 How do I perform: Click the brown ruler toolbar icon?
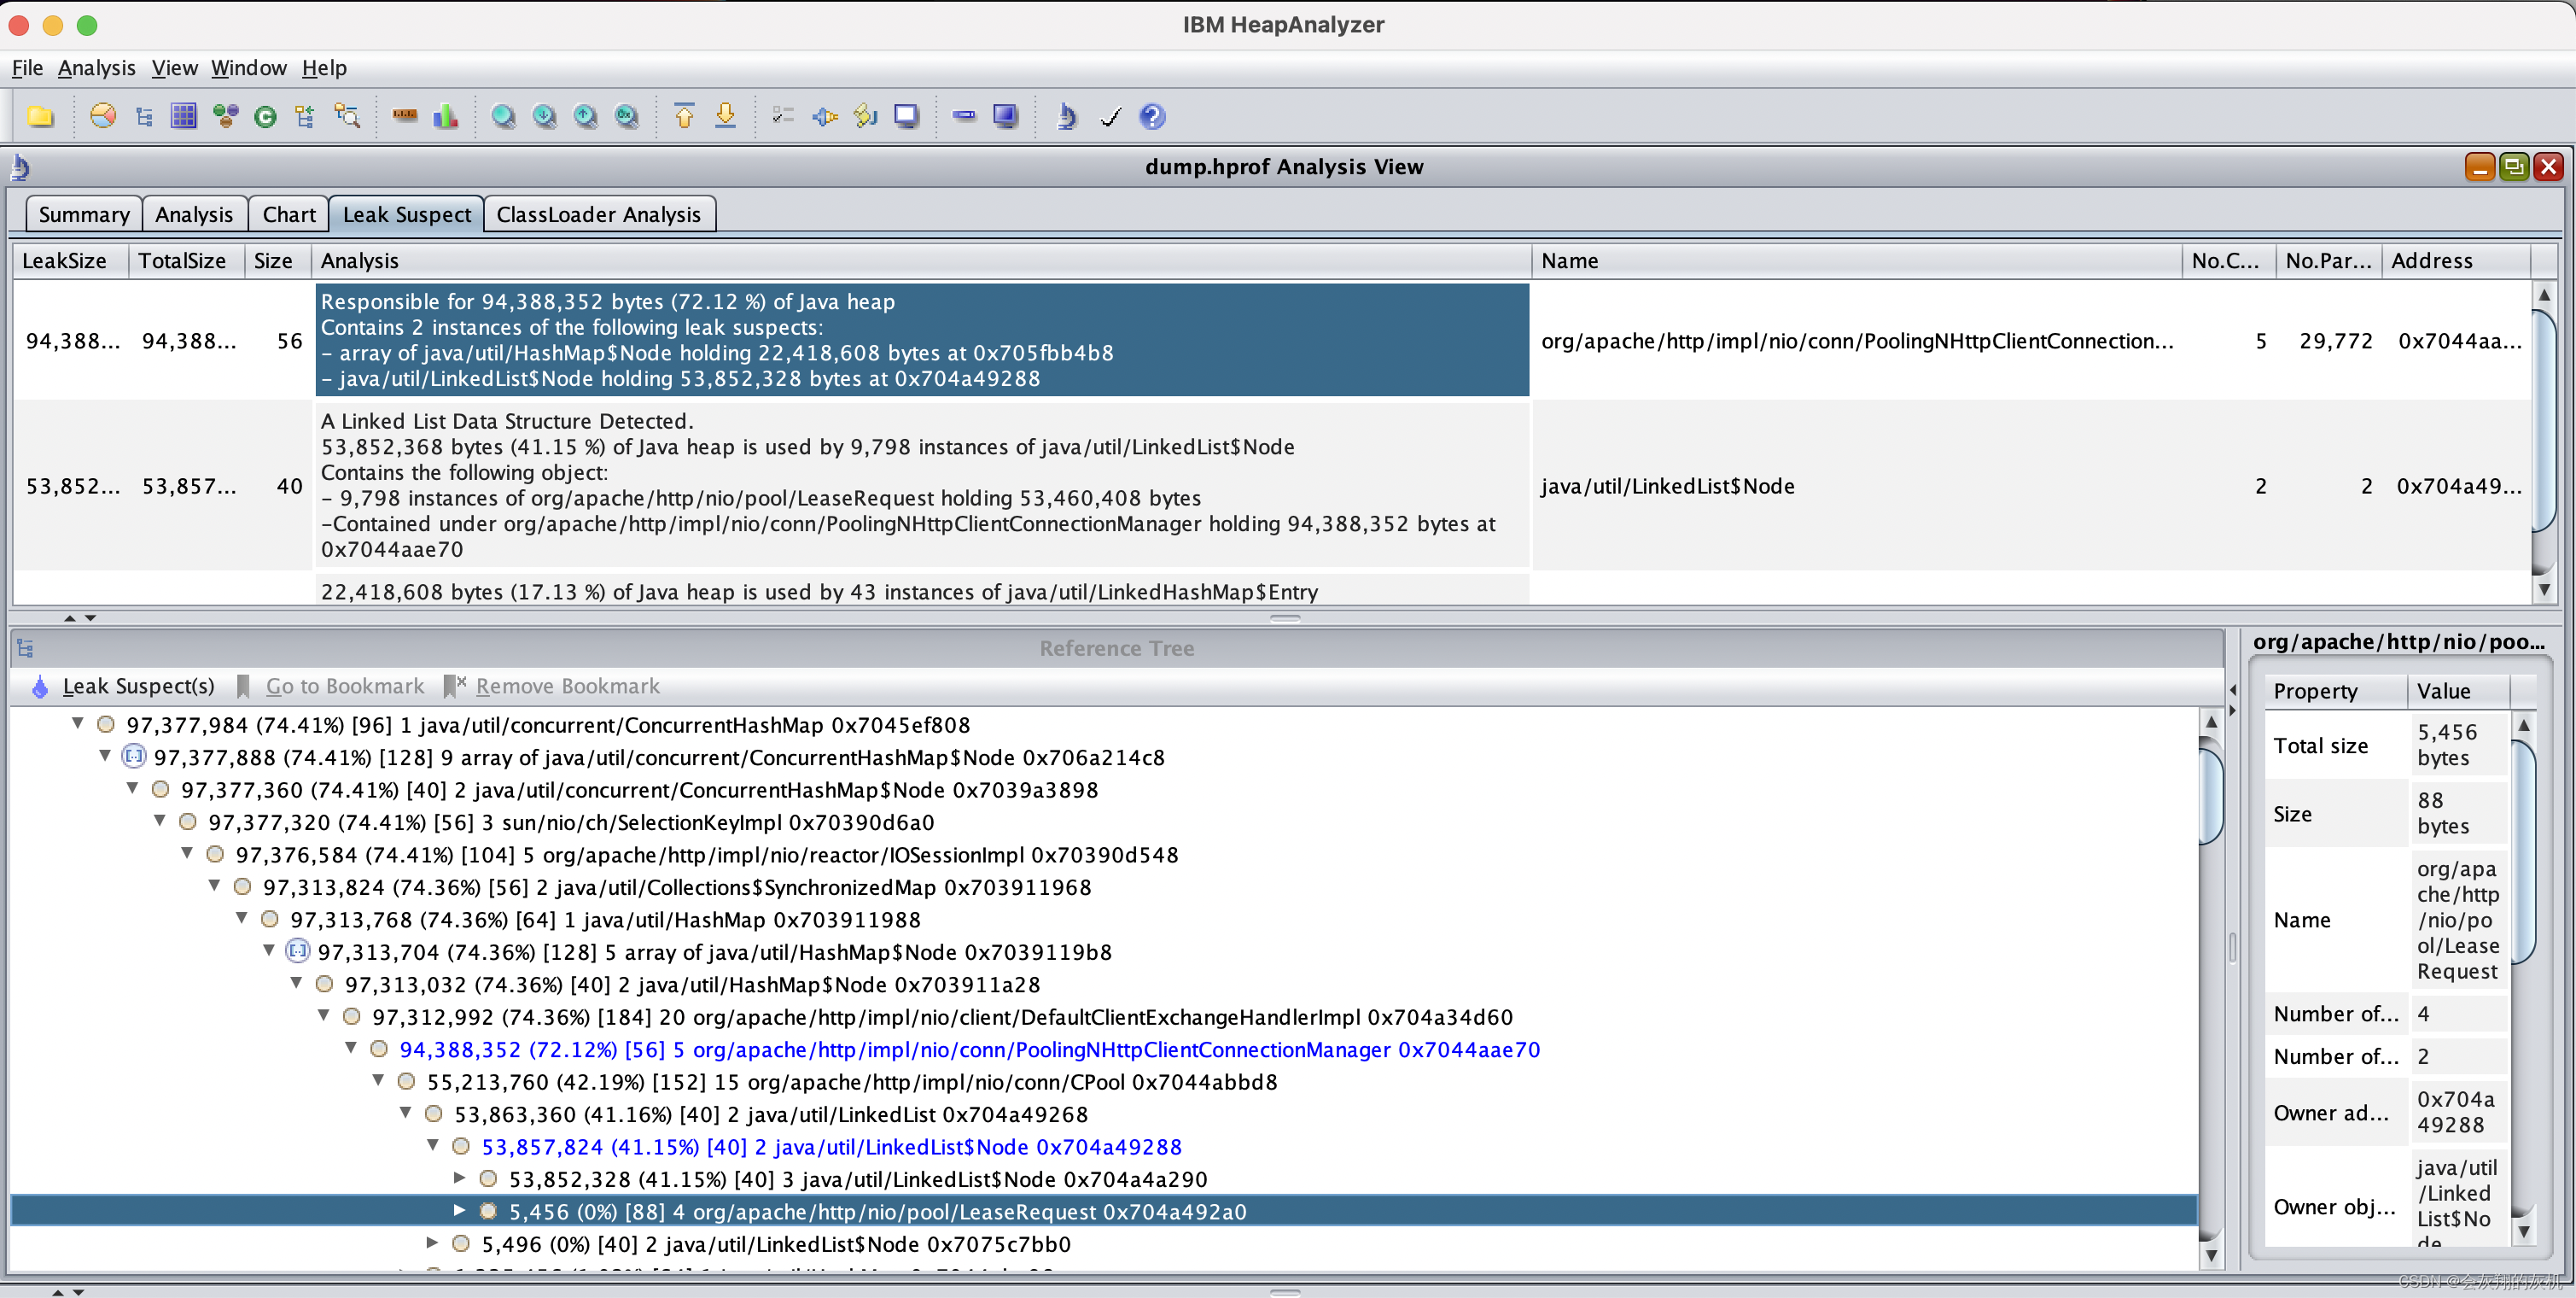point(405,115)
